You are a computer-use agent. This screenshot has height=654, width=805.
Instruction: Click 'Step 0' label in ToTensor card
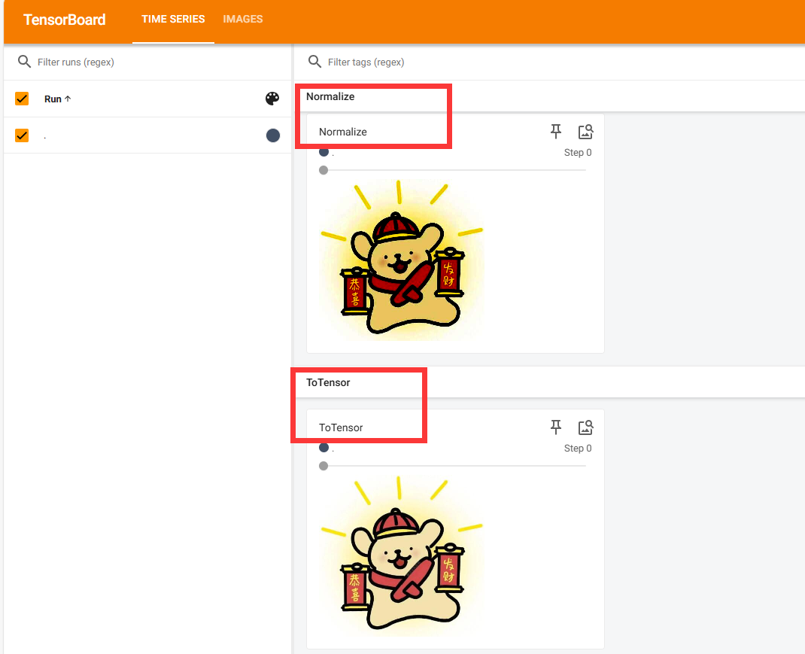pyautogui.click(x=578, y=448)
